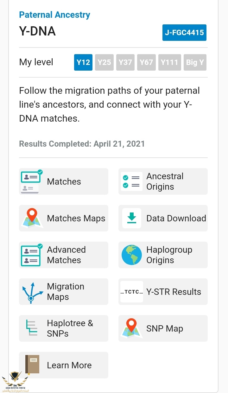Click the J-FGC4415 haplogroup button
The image size is (228, 393).
point(184,33)
